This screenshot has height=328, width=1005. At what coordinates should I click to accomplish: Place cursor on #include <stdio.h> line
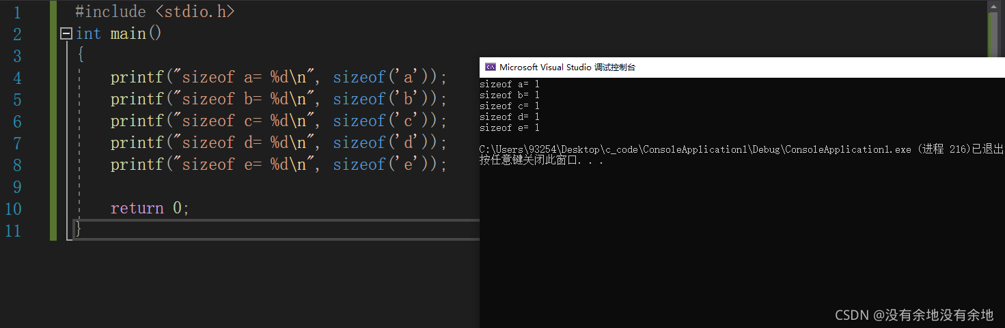[154, 12]
